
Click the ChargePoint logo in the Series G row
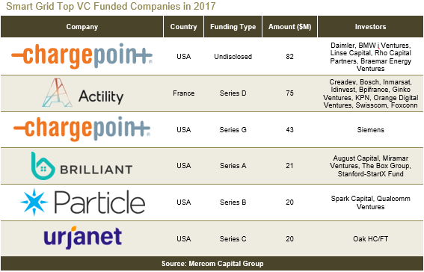point(82,129)
